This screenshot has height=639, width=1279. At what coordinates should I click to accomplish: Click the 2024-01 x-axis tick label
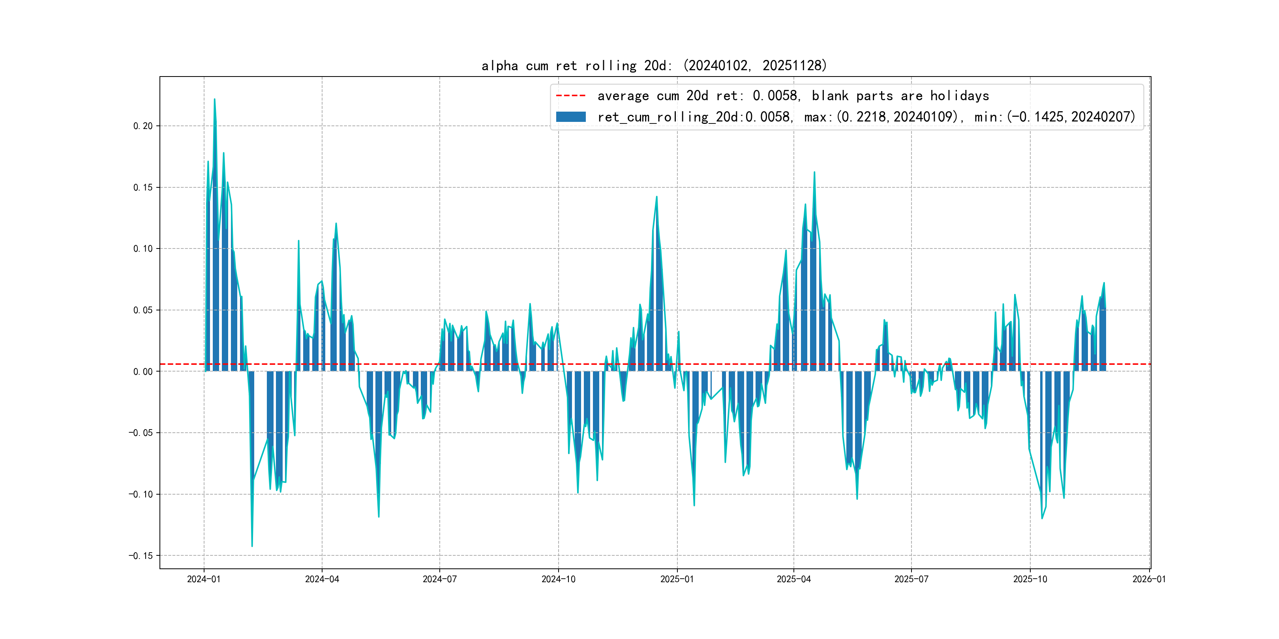[204, 579]
